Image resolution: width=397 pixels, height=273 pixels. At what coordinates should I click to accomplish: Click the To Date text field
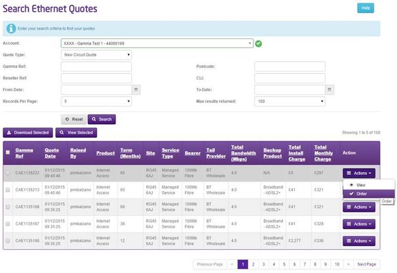point(290,89)
